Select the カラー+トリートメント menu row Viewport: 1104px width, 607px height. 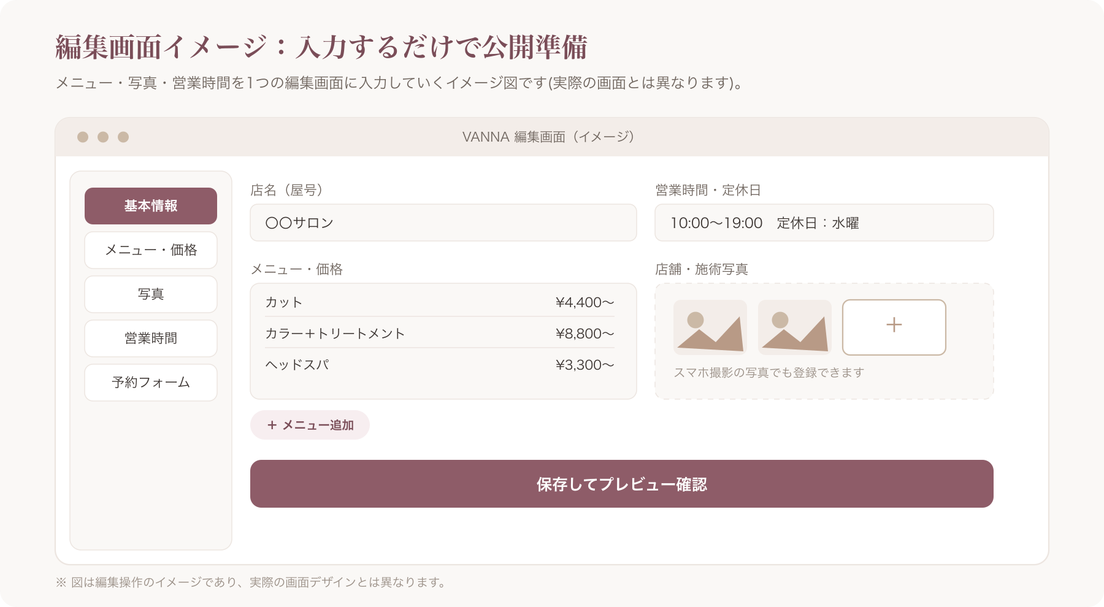coord(440,334)
